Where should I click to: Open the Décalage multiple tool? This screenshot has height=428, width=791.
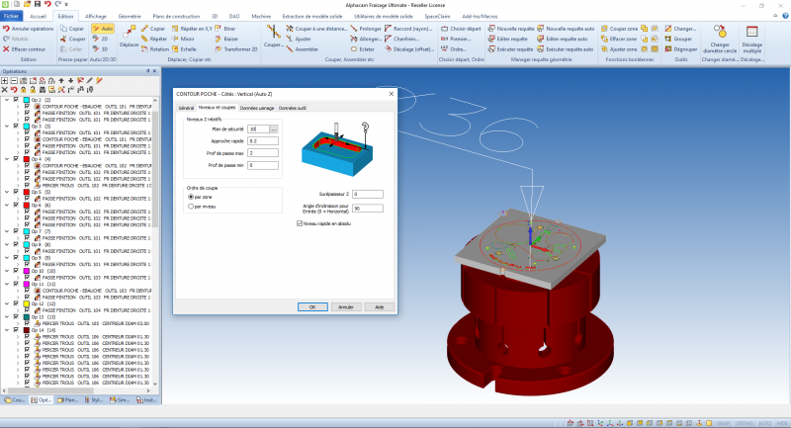click(x=750, y=34)
